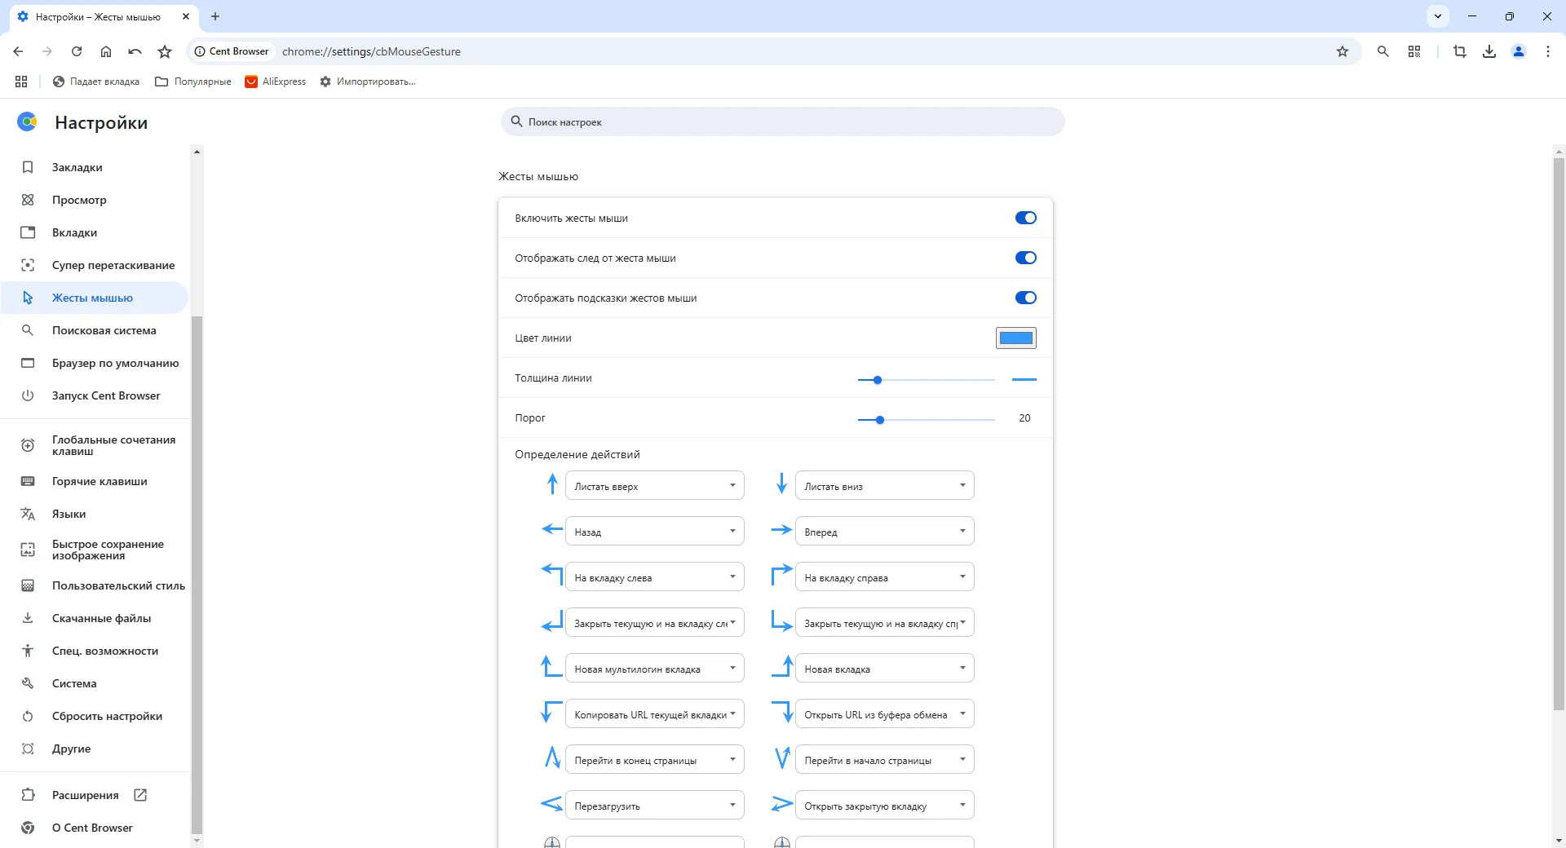
Task: Click the home page icon
Action: coord(106,51)
